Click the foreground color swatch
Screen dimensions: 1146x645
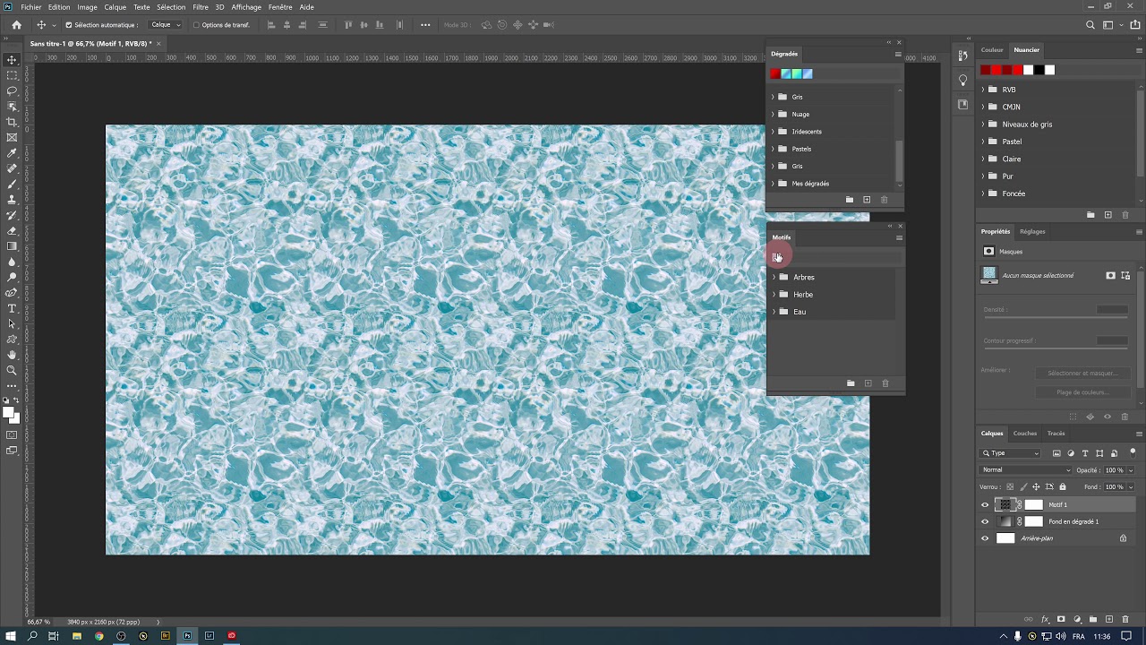9,413
